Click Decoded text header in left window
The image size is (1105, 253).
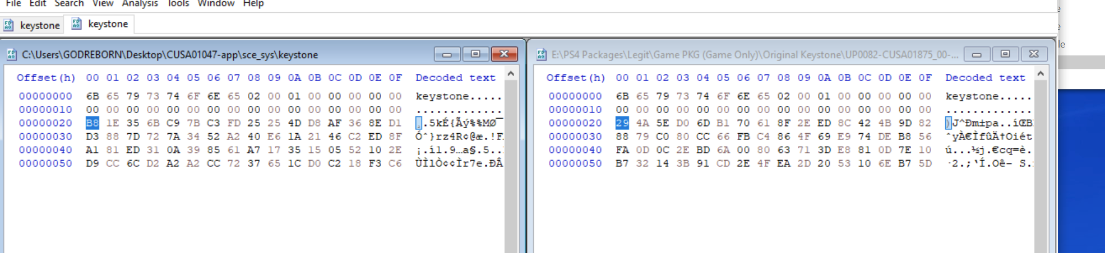(x=455, y=78)
